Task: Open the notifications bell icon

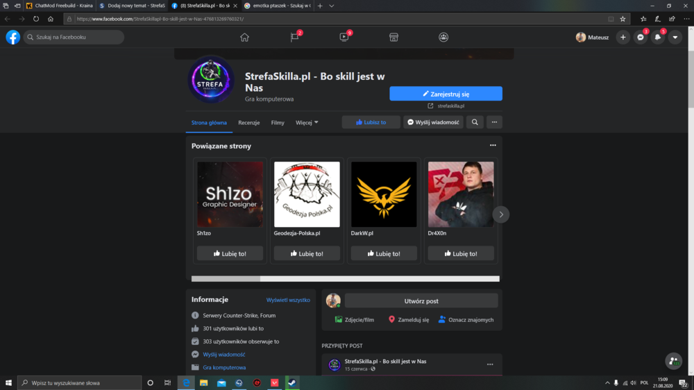Action: click(x=658, y=37)
